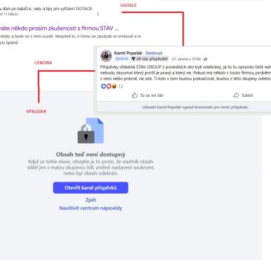Screen dimensions: 271x271
Task: Click the group name line above the result
Action: [x=46, y=9]
